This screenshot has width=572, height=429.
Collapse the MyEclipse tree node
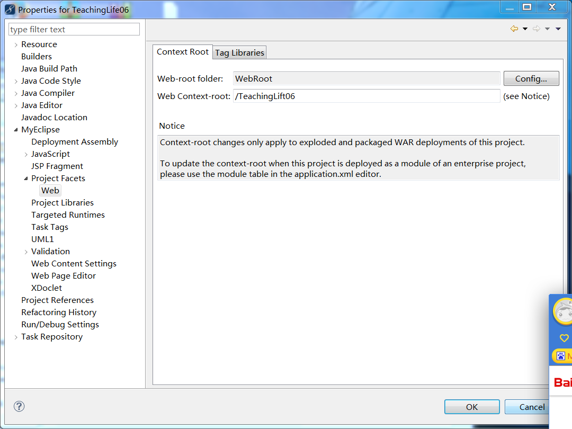[x=16, y=130]
